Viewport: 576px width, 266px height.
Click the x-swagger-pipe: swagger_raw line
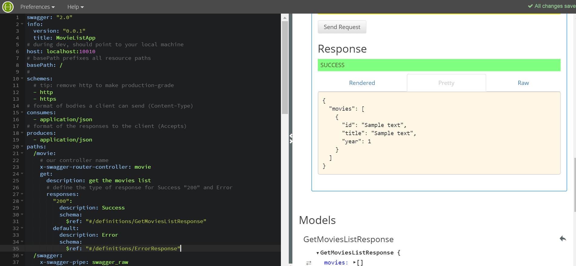click(84, 262)
